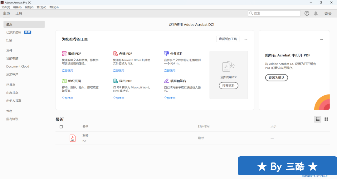Click the 编辑 PDF tool title
This screenshot has height=179, width=337.
pos(75,54)
